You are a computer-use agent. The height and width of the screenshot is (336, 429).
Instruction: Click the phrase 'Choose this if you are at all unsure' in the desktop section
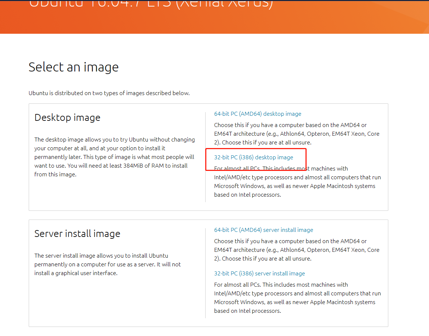267,143
